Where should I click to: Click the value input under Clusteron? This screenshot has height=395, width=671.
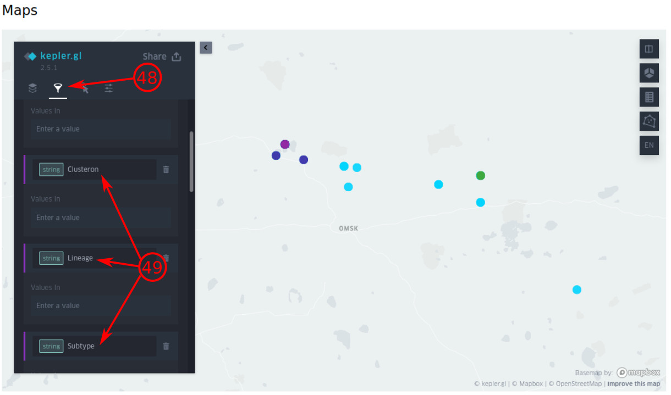click(x=100, y=218)
